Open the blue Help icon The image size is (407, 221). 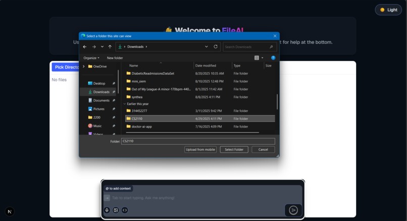[x=273, y=58]
